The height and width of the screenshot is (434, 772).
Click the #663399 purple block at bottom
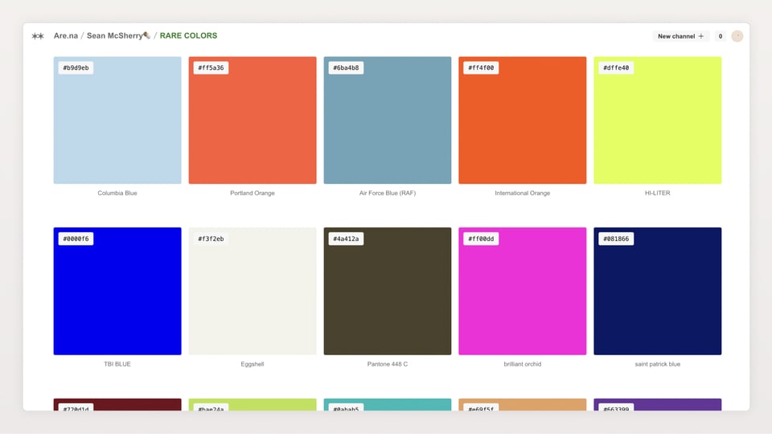657,404
